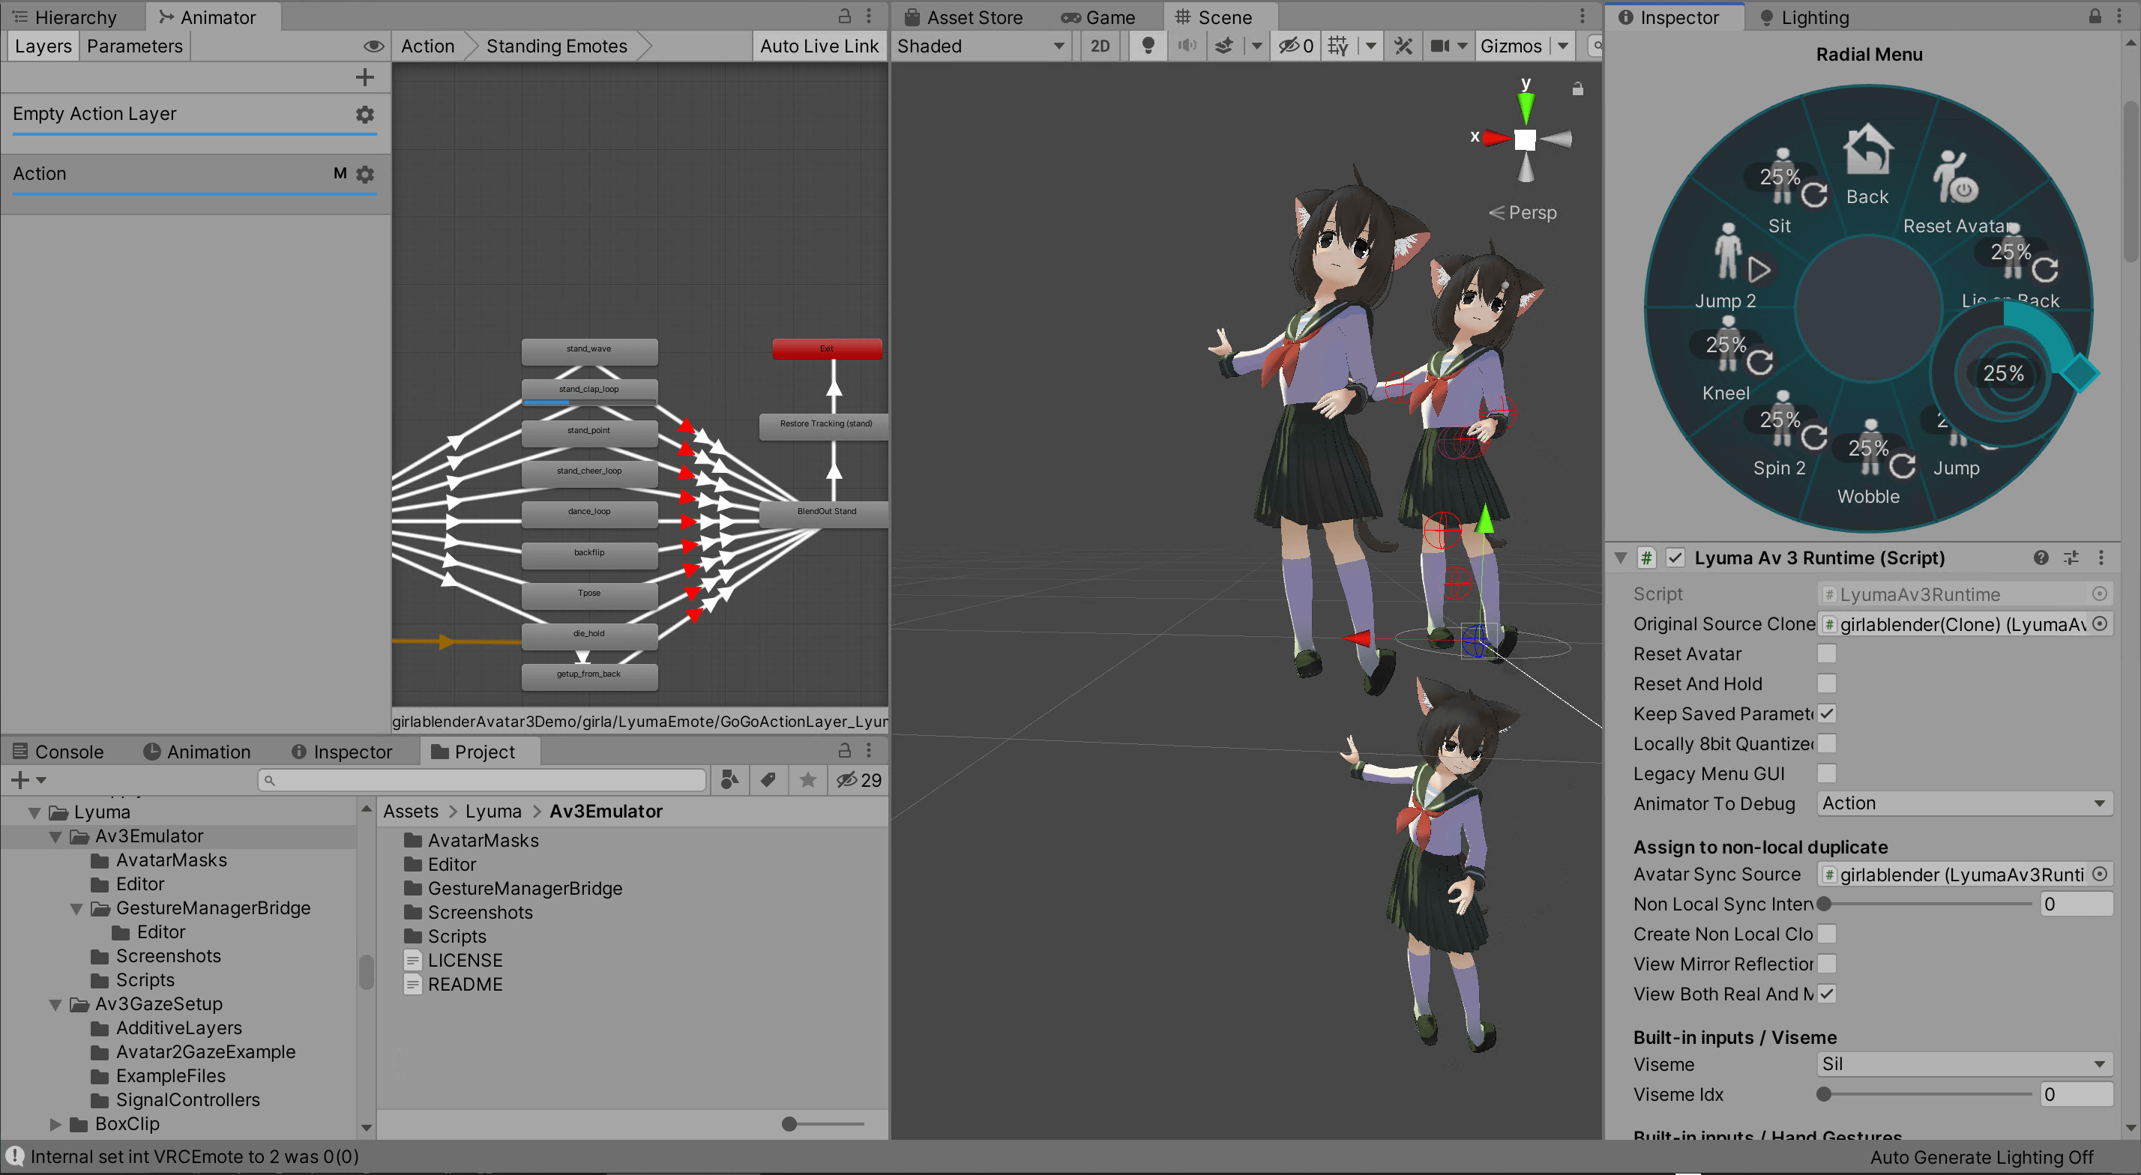Image resolution: width=2141 pixels, height=1175 pixels.
Task: Click the Auto Live Link button
Action: (x=819, y=46)
